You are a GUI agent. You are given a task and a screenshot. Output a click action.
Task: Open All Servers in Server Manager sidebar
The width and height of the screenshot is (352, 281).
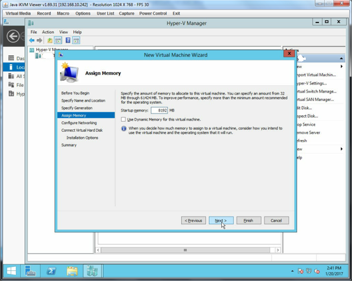point(16,76)
